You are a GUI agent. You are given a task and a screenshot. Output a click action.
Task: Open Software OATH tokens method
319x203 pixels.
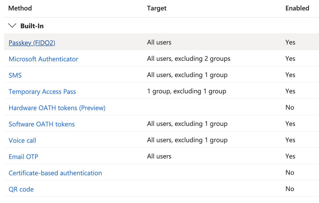[x=42, y=124]
